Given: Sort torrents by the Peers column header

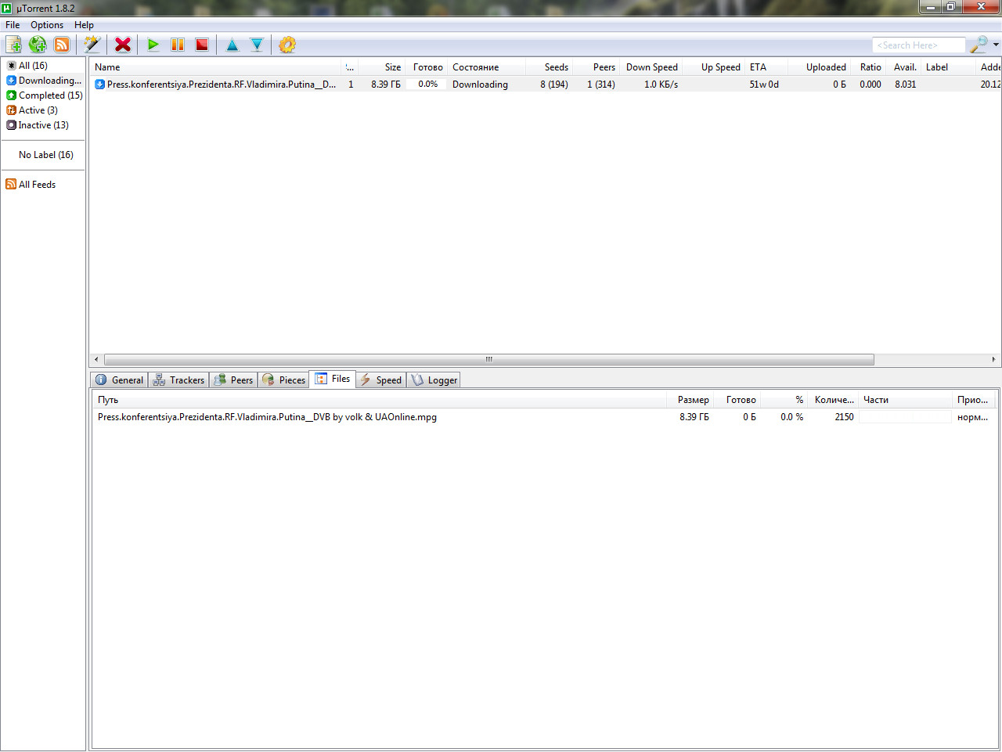Looking at the screenshot, I should point(596,67).
